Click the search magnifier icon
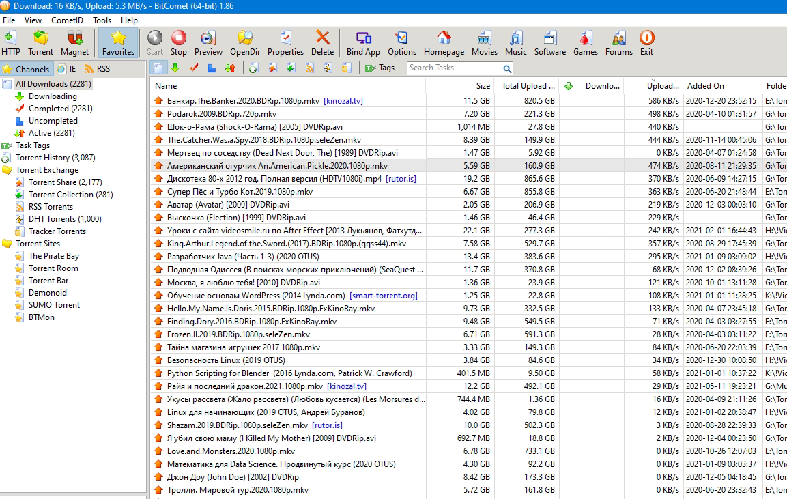The height and width of the screenshot is (499, 787). (x=507, y=69)
